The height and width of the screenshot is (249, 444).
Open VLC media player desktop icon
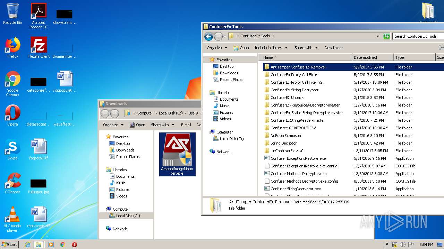[12, 219]
